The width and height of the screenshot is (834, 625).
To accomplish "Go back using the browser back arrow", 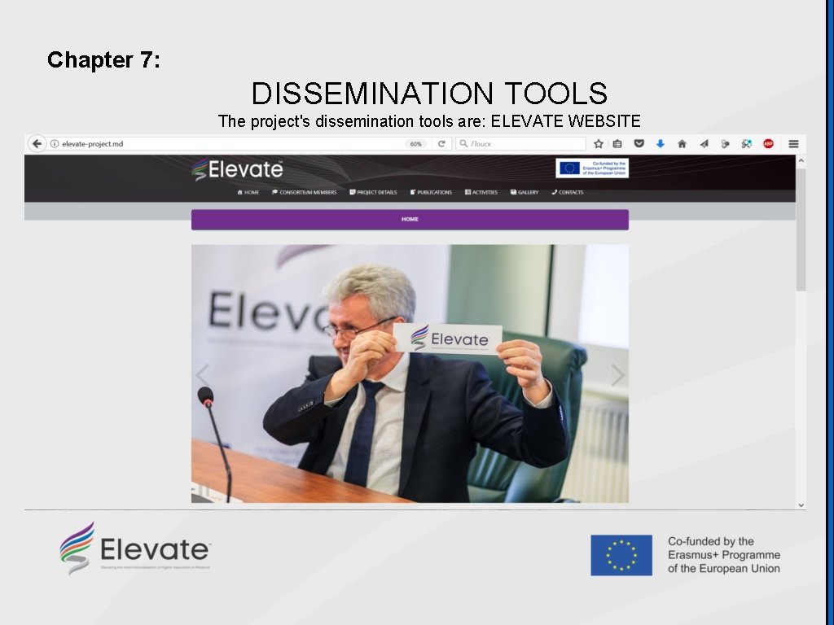I will (37, 142).
